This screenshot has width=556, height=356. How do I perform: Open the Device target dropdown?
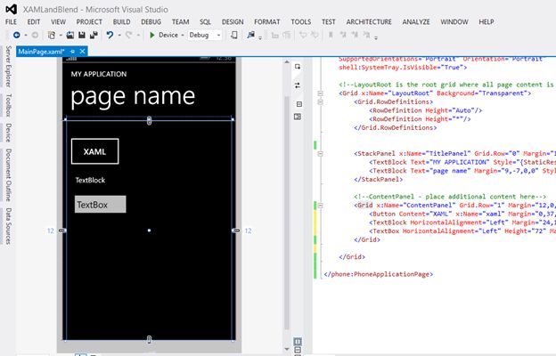(x=181, y=36)
